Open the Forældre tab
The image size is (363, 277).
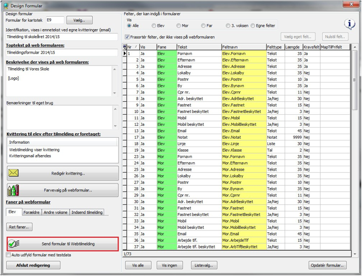pyautogui.click(x=31, y=213)
